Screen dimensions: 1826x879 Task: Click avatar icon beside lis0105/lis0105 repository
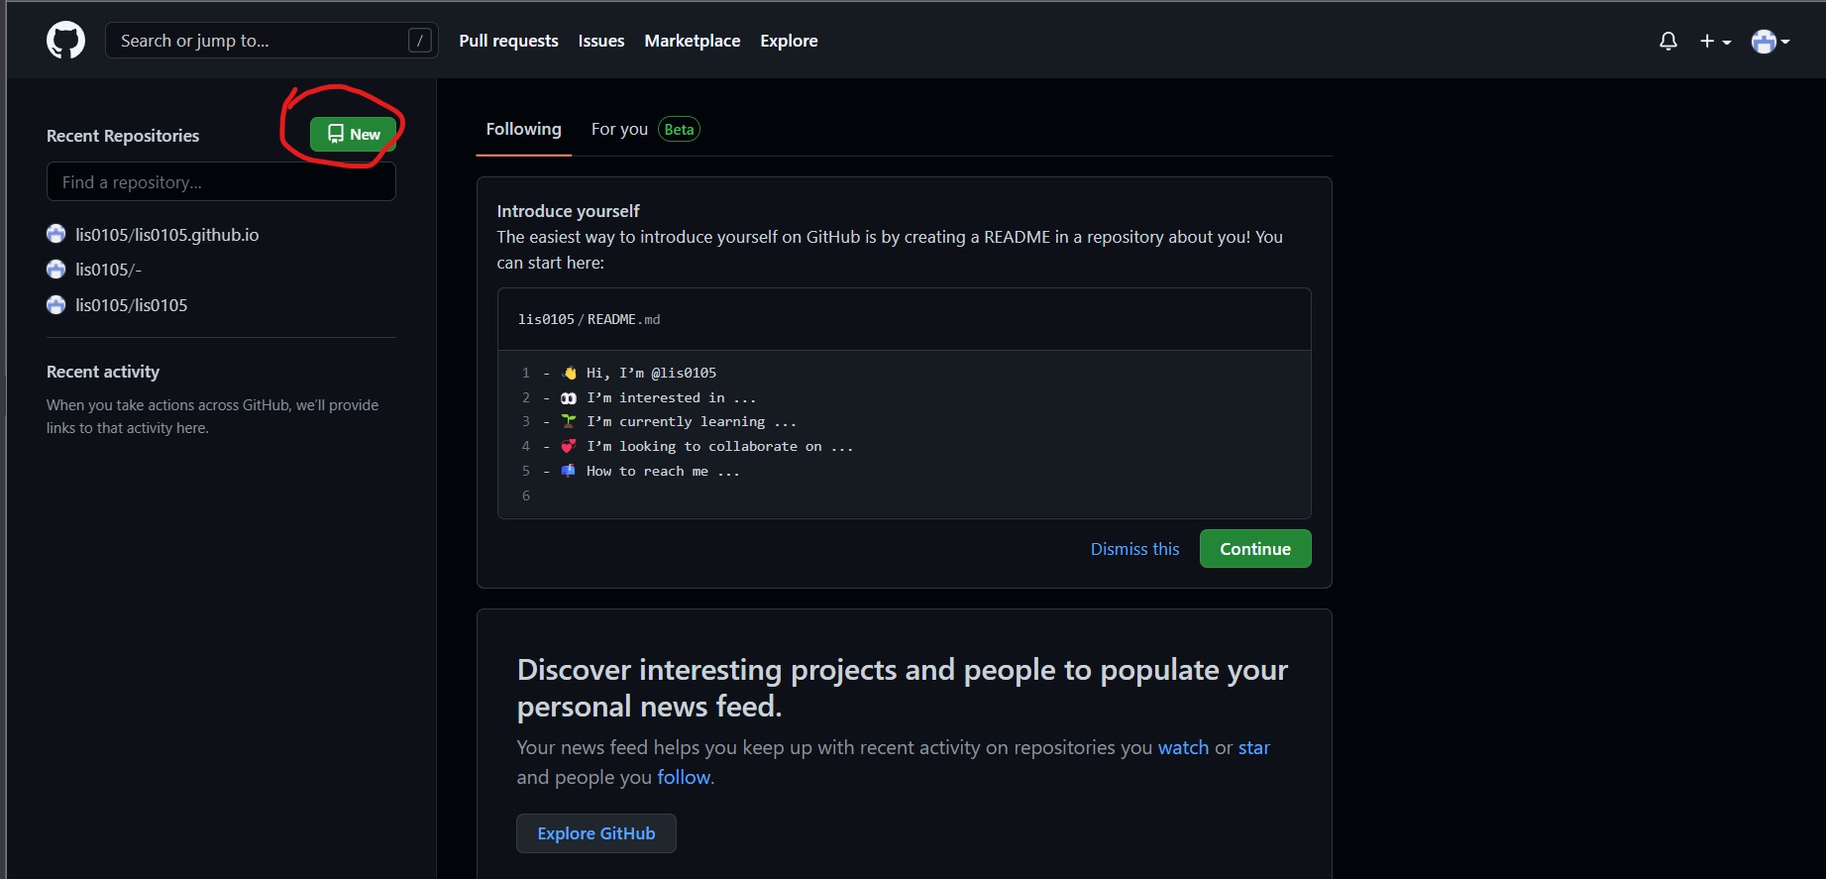pyautogui.click(x=56, y=305)
